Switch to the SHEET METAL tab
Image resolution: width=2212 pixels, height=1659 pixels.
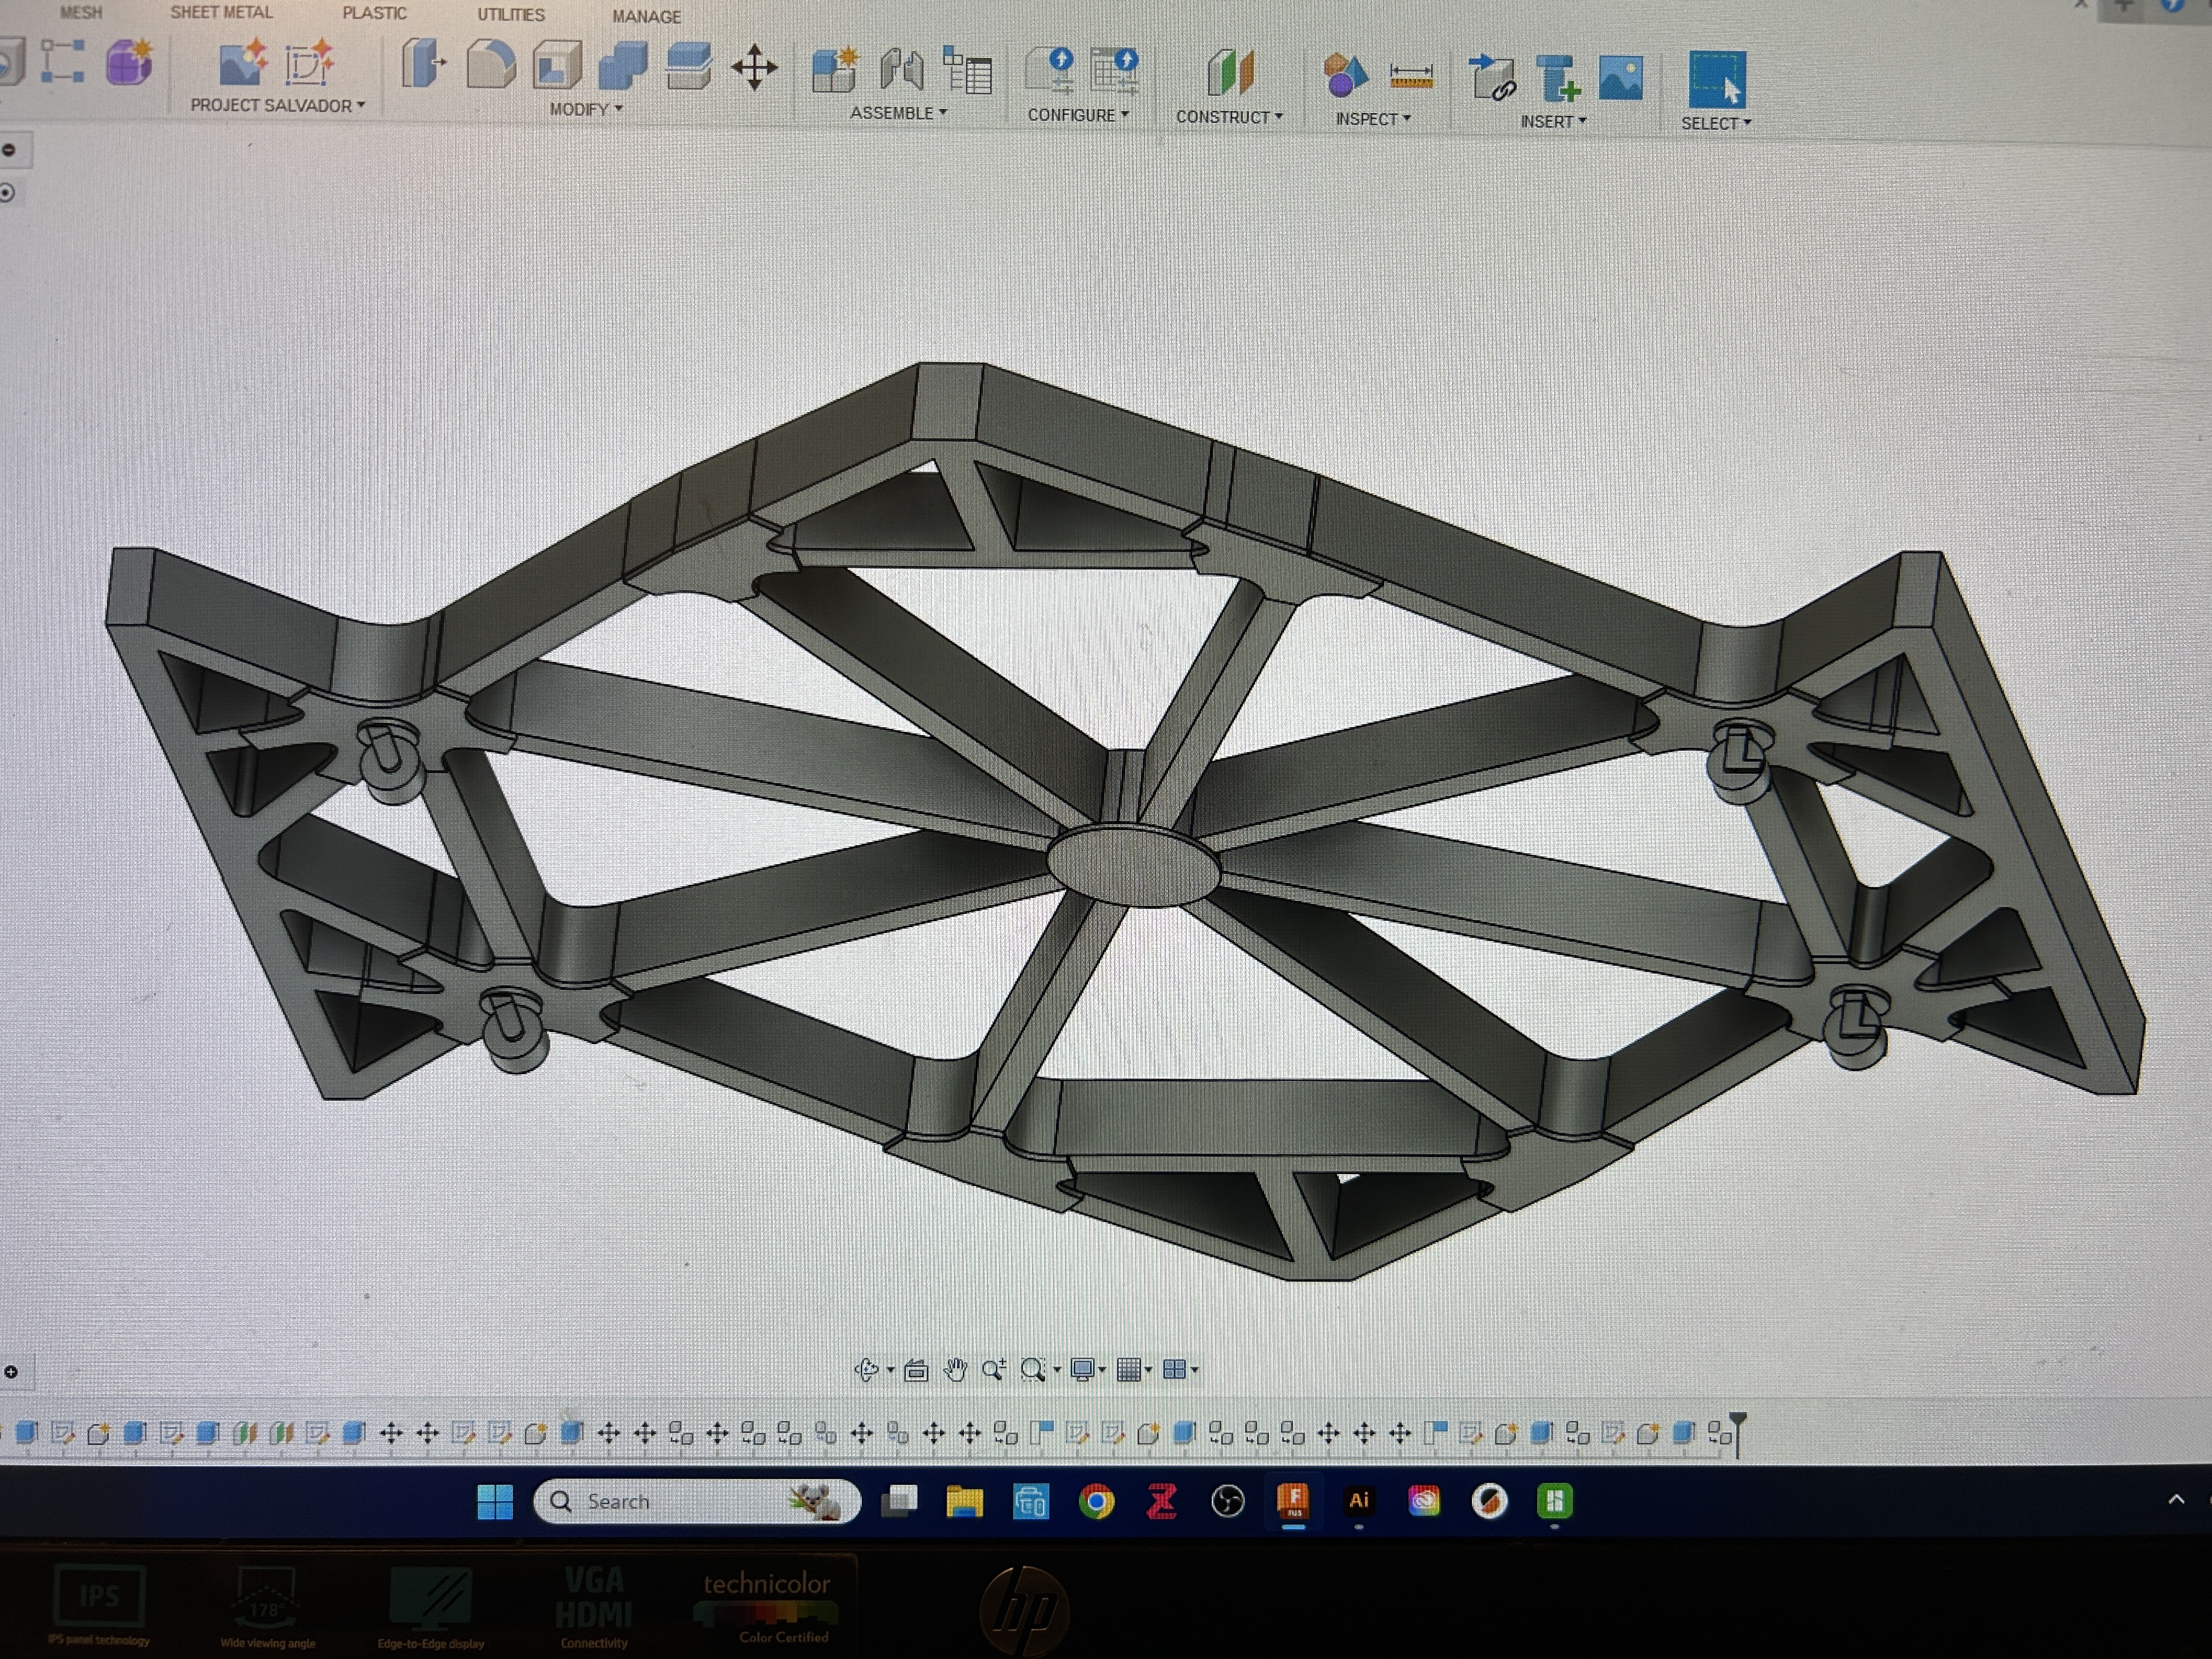pyautogui.click(x=221, y=12)
